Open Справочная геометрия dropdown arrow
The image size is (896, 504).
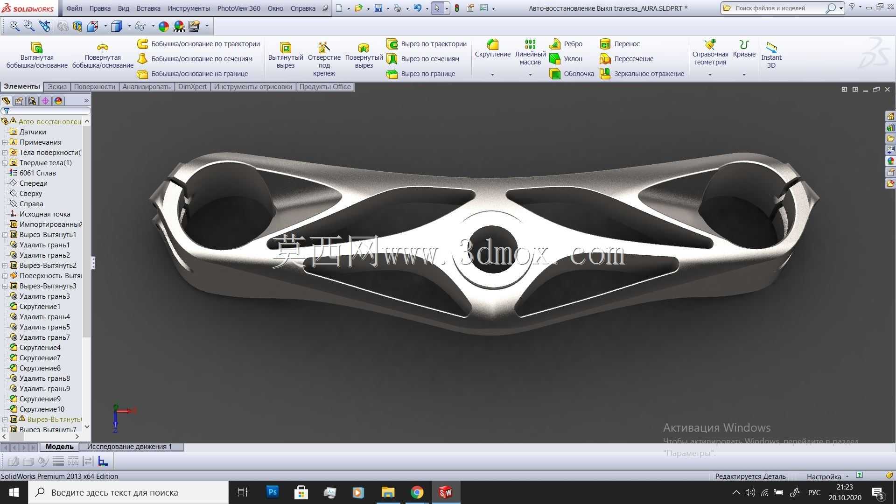[x=710, y=75]
